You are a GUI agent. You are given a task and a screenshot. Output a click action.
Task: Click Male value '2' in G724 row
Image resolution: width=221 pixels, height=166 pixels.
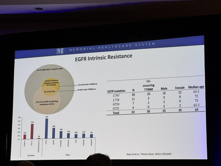point(164,102)
